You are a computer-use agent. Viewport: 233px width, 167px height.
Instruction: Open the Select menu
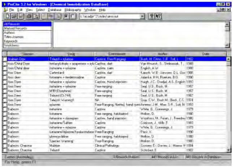(40, 10)
